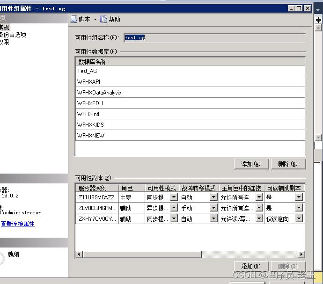Open availability mode dropdown for IZ11UB9M0AZZ

174,197
